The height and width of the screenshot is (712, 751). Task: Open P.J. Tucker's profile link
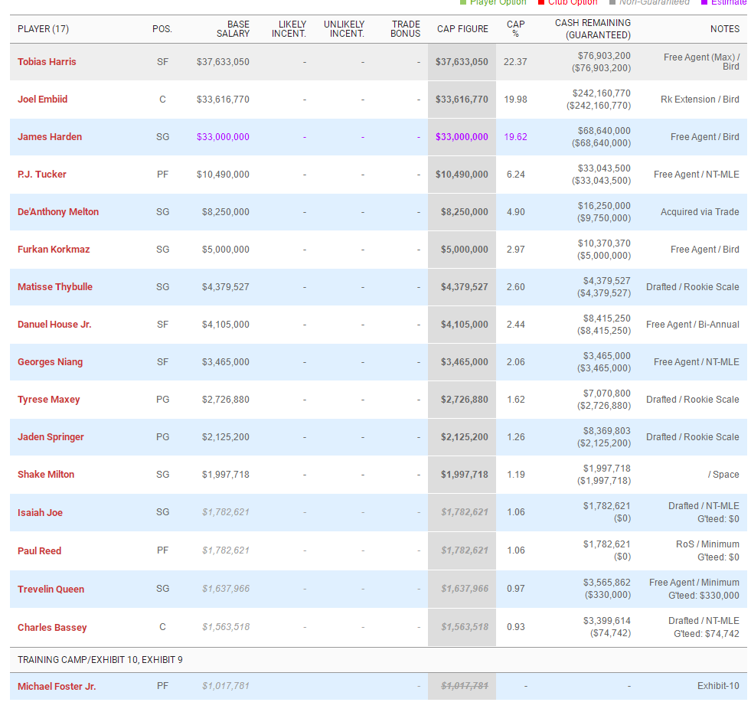coord(42,175)
